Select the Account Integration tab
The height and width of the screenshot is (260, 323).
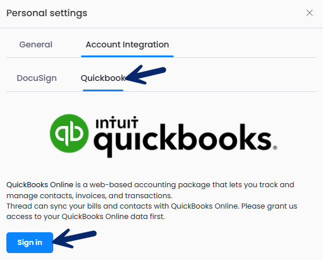pos(127,44)
